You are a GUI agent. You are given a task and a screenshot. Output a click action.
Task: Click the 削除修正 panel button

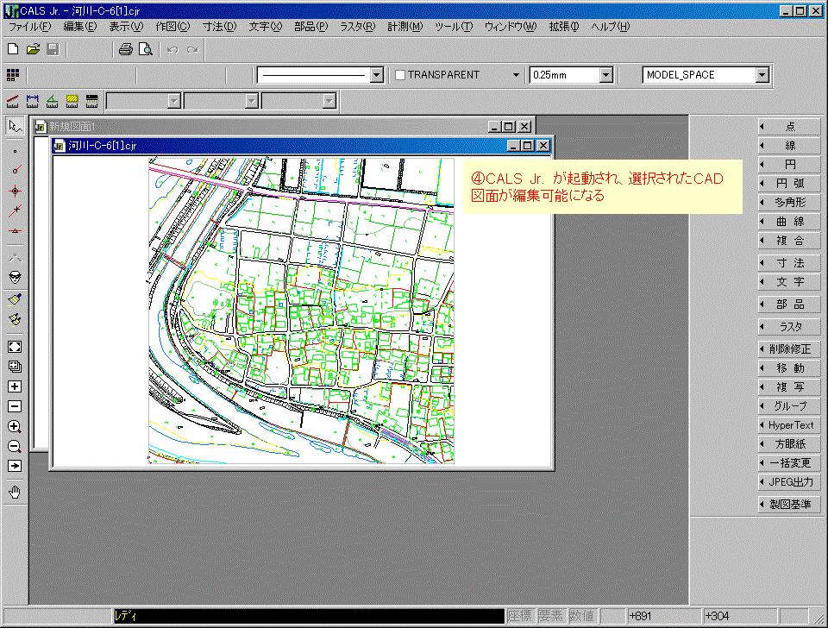(789, 349)
